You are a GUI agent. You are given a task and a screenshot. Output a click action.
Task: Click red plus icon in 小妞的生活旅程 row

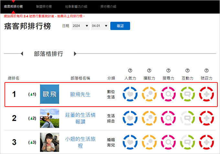coord(206,142)
